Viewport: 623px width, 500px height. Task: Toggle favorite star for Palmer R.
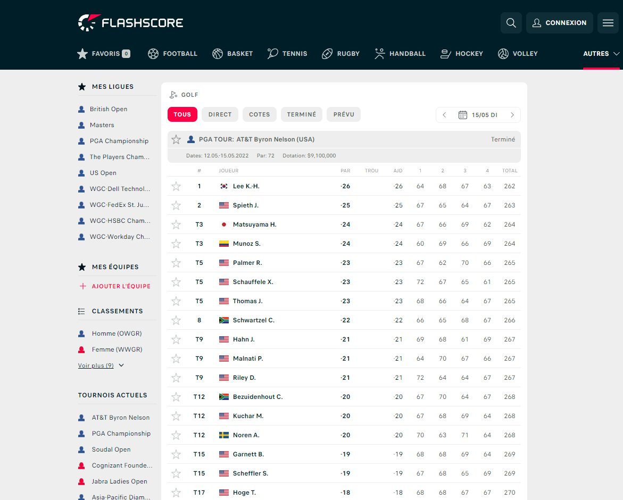tap(176, 263)
